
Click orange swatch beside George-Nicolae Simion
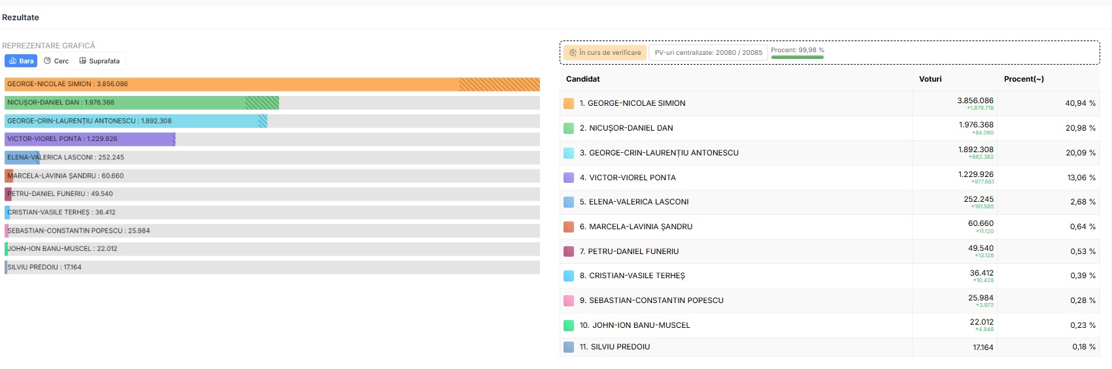pos(569,103)
